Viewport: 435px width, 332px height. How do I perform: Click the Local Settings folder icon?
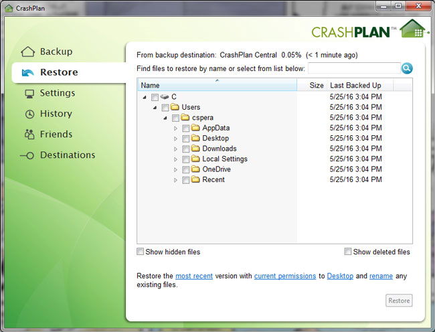tap(195, 159)
